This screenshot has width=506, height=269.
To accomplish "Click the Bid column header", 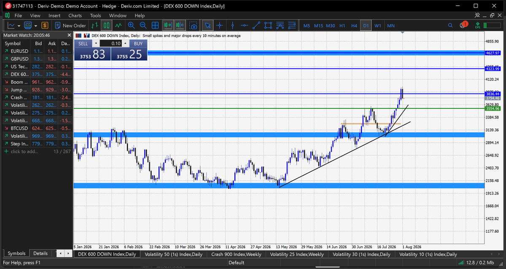I will tap(39, 43).
